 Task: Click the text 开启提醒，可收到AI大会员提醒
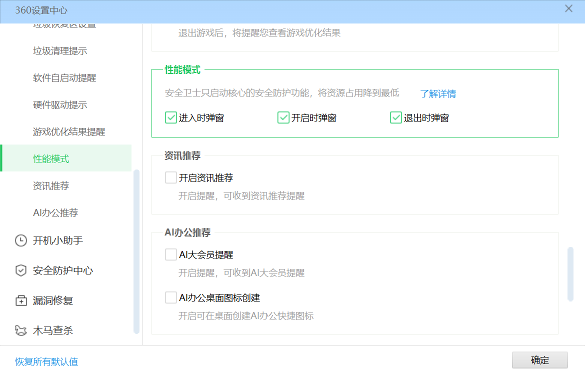tap(241, 273)
